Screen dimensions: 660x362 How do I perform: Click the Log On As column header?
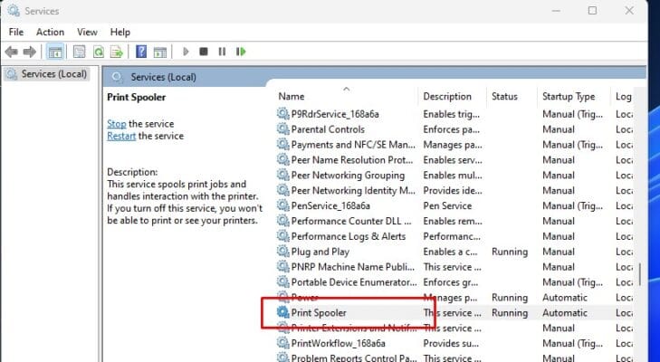coord(622,97)
